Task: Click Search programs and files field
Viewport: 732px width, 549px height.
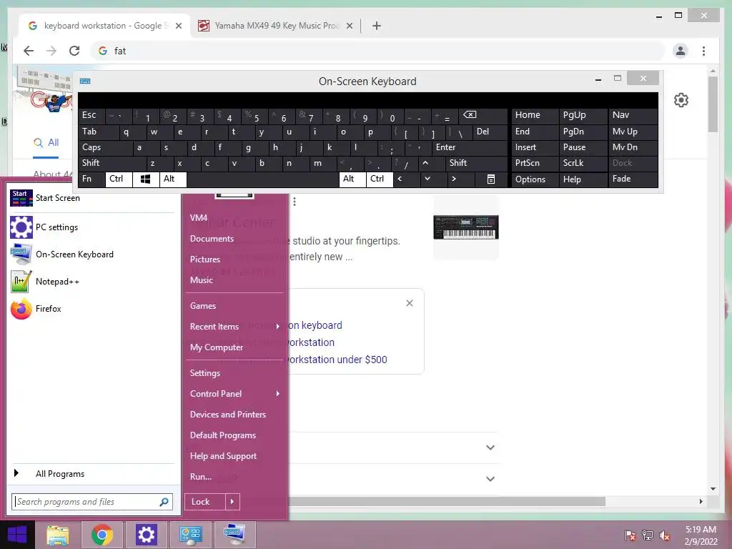Action: pyautogui.click(x=92, y=502)
